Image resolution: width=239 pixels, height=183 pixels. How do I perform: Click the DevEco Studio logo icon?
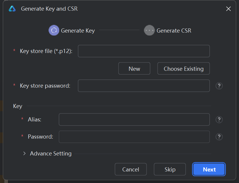tap(12, 9)
